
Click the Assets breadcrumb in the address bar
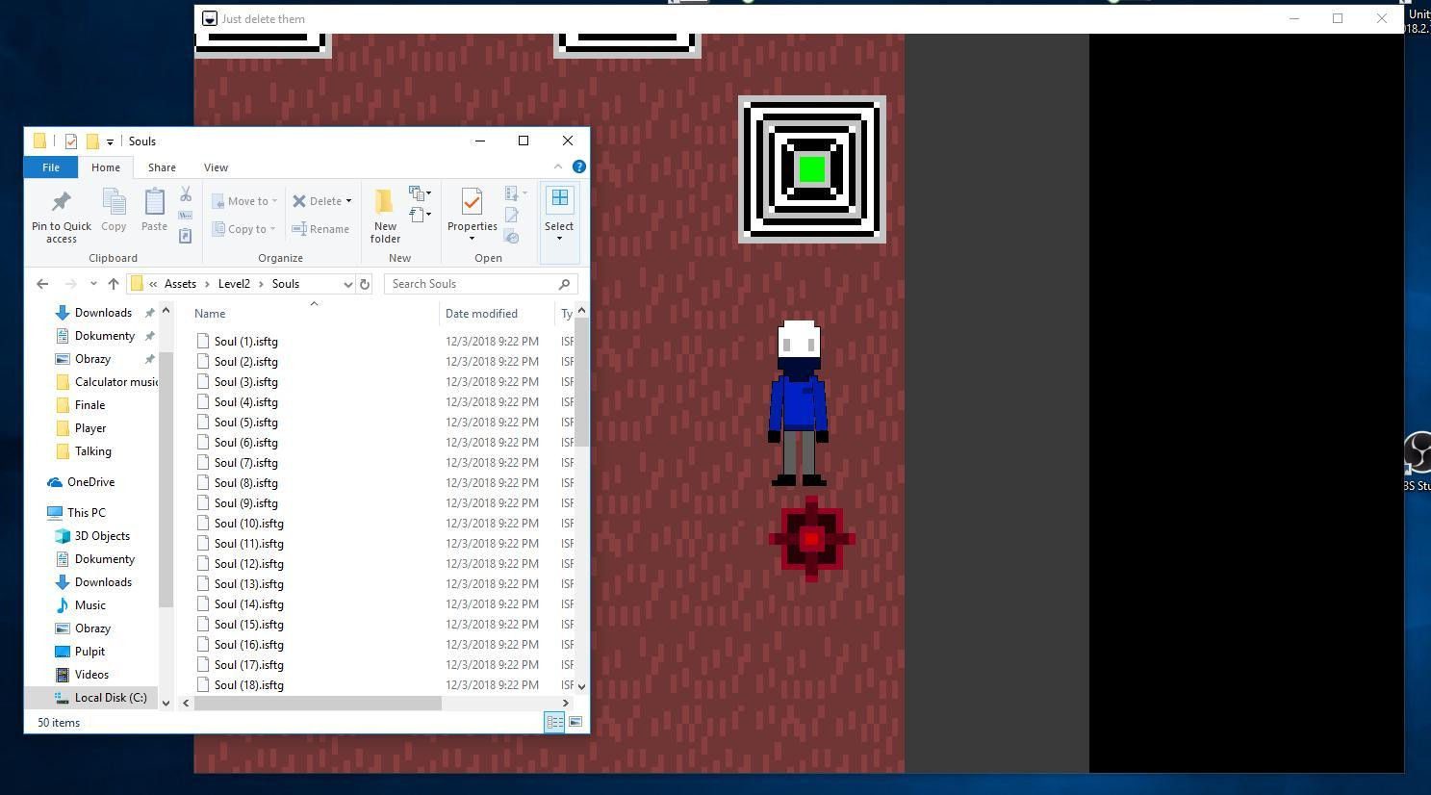[x=180, y=284]
